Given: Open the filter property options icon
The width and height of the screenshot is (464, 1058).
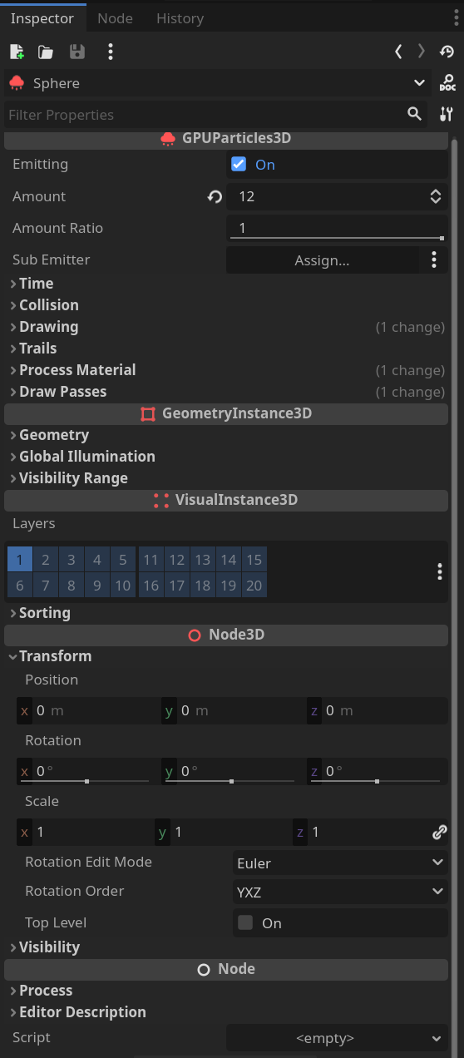Looking at the screenshot, I should (447, 115).
